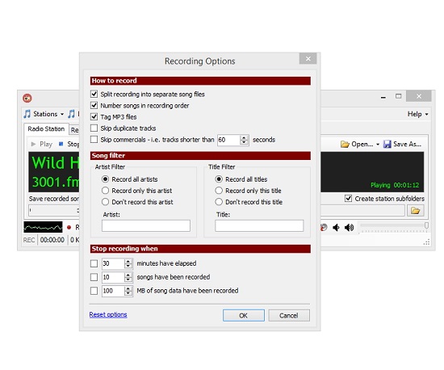Click the Artist text input field
The width and height of the screenshot is (444, 370).
click(x=146, y=225)
